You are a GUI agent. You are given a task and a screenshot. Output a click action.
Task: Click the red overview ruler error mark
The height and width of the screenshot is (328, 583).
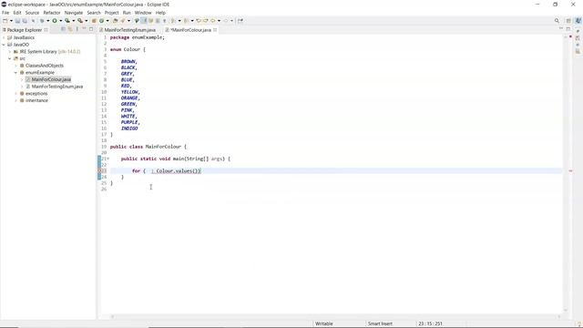(x=571, y=171)
